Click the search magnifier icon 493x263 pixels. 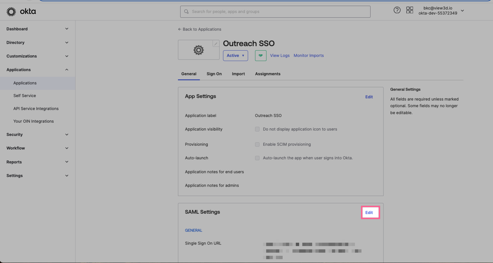[x=187, y=12]
